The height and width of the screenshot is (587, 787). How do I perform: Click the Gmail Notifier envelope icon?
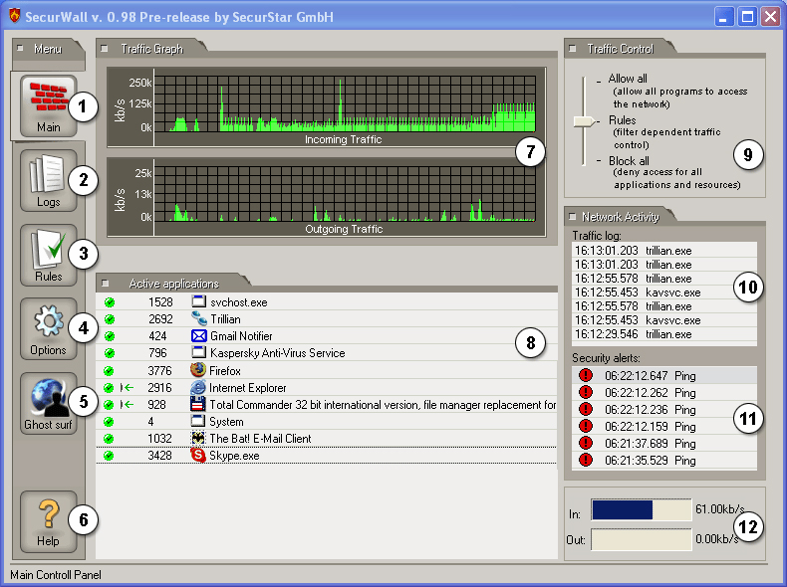(x=199, y=335)
